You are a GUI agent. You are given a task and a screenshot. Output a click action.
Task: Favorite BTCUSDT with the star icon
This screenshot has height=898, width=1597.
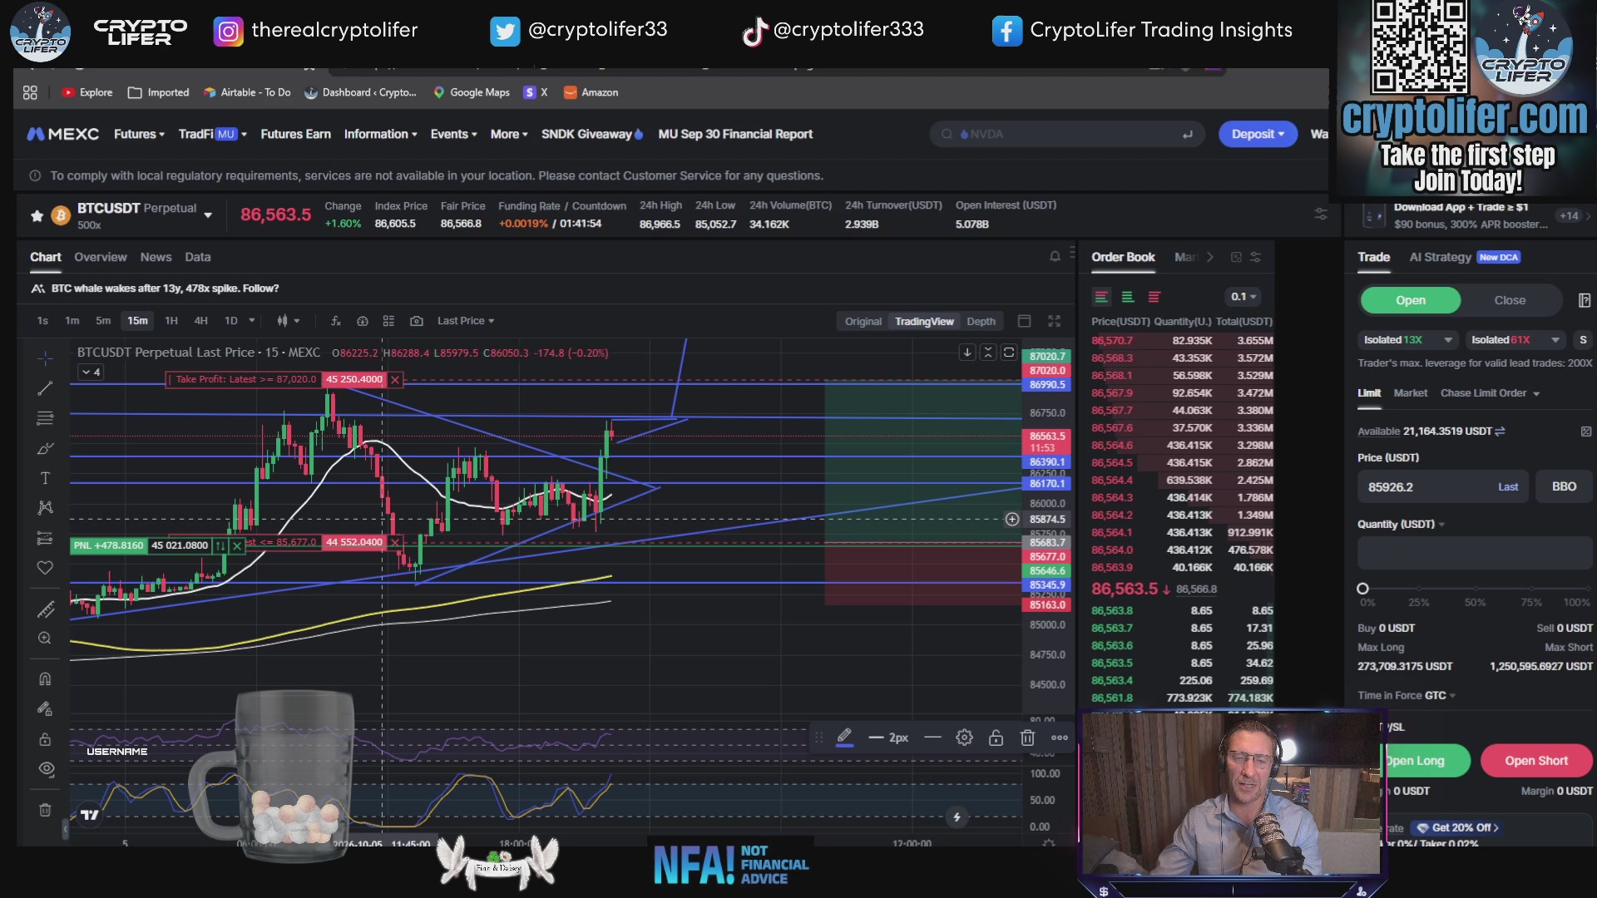click(x=37, y=216)
